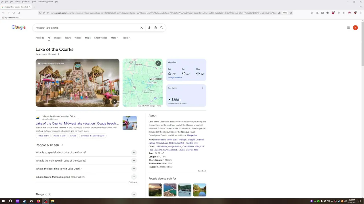Viewport: 364px width, 204px height.
Task: Open the Firefox account icon in toolbar
Action: tap(328, 13)
